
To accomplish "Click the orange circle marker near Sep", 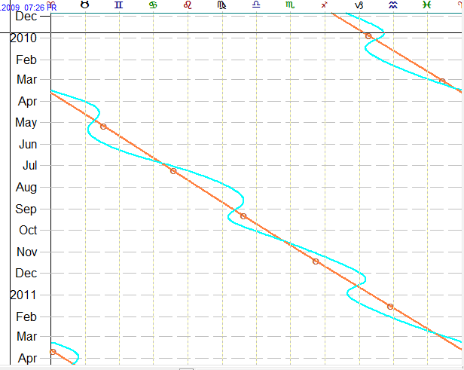I will pyautogui.click(x=243, y=216).
